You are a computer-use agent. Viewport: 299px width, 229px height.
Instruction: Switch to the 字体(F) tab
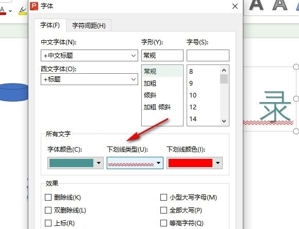click(x=50, y=25)
